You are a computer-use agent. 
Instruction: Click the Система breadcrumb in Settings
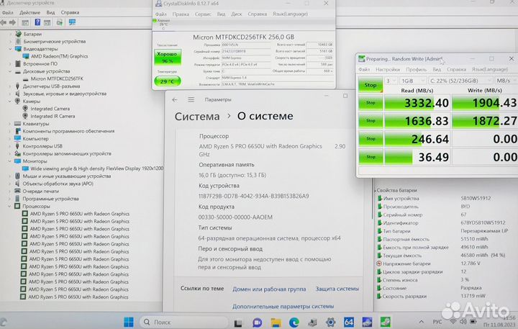coord(197,117)
